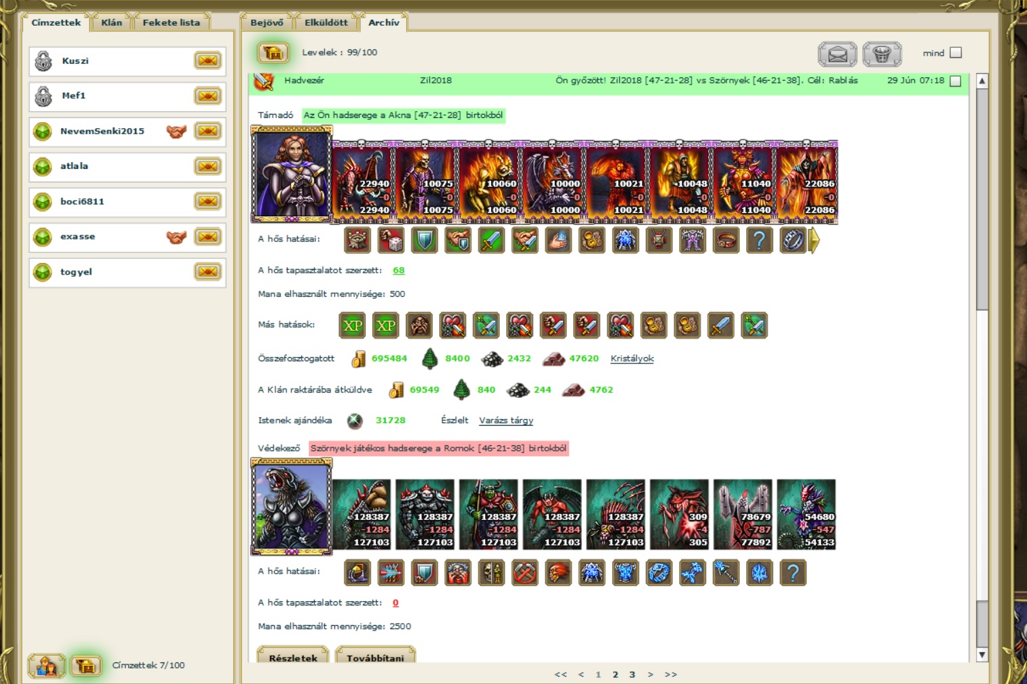Screen dimensions: 1027x684
Task: Click the first green XP effect icon
Action: click(352, 325)
